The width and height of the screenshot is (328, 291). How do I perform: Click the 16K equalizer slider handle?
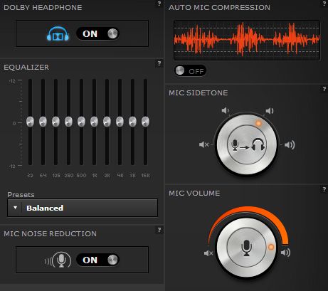pyautogui.click(x=145, y=122)
